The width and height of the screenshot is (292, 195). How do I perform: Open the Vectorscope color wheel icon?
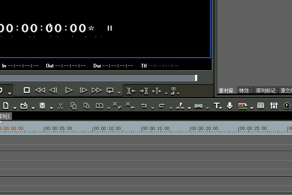(x=287, y=106)
